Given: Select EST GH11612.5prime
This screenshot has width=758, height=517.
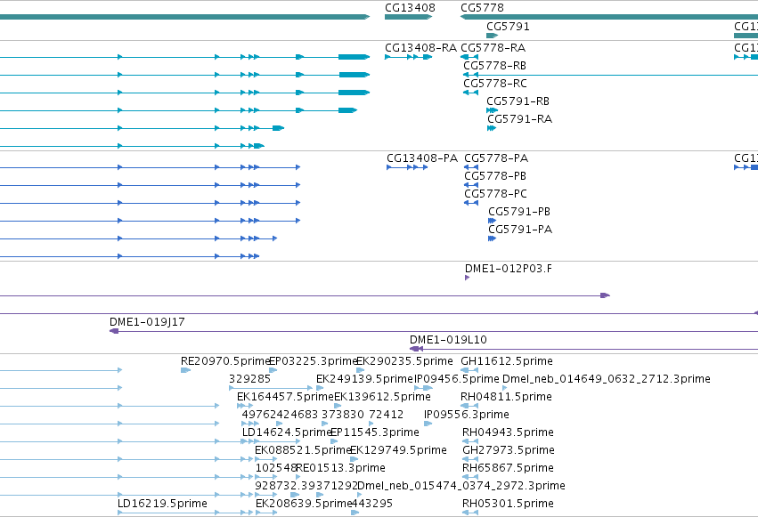Looking at the screenshot, I should pos(469,370).
